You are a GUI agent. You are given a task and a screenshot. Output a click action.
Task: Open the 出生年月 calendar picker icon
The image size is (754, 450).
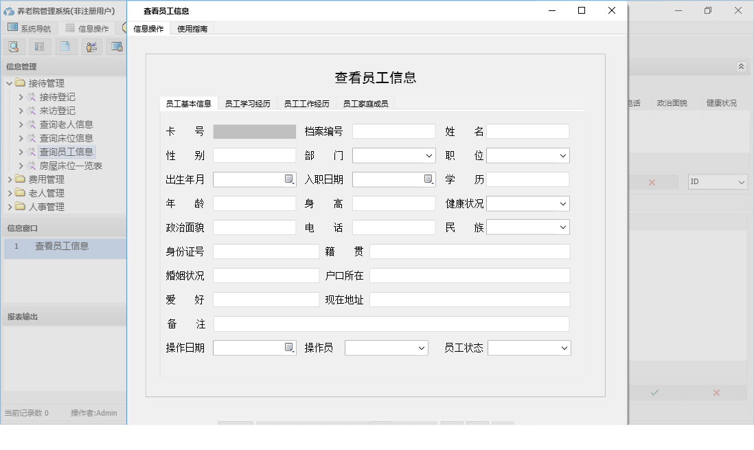tap(290, 179)
